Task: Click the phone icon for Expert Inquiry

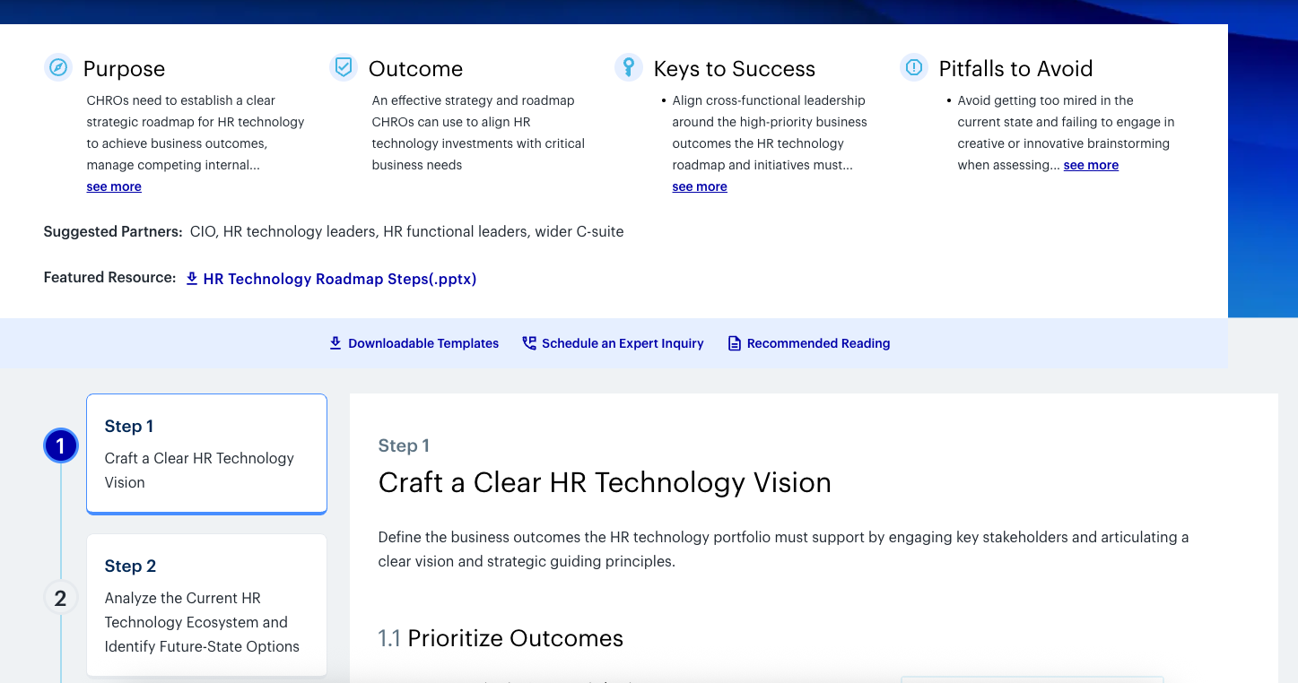Action: [529, 343]
